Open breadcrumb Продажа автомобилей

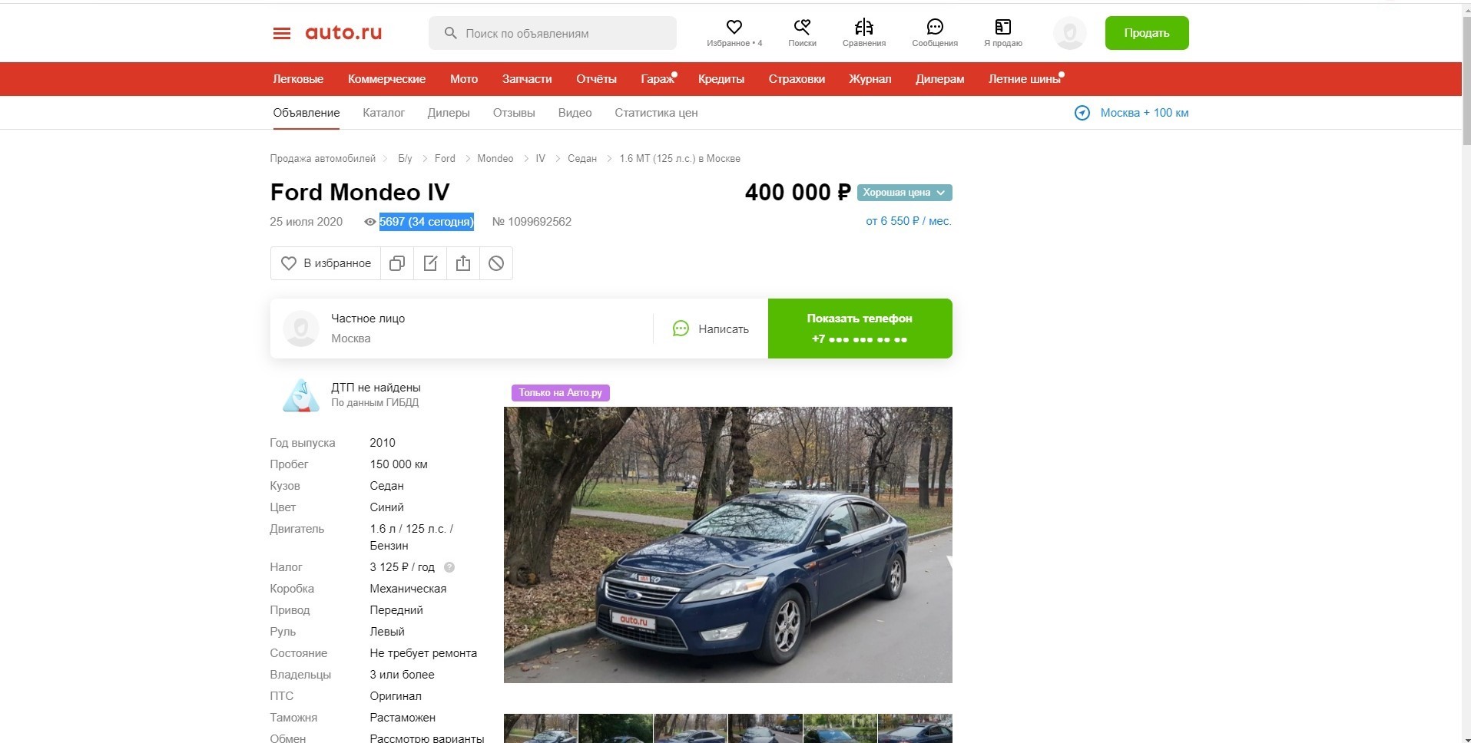(323, 159)
